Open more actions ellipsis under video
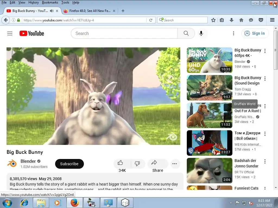 (175, 164)
